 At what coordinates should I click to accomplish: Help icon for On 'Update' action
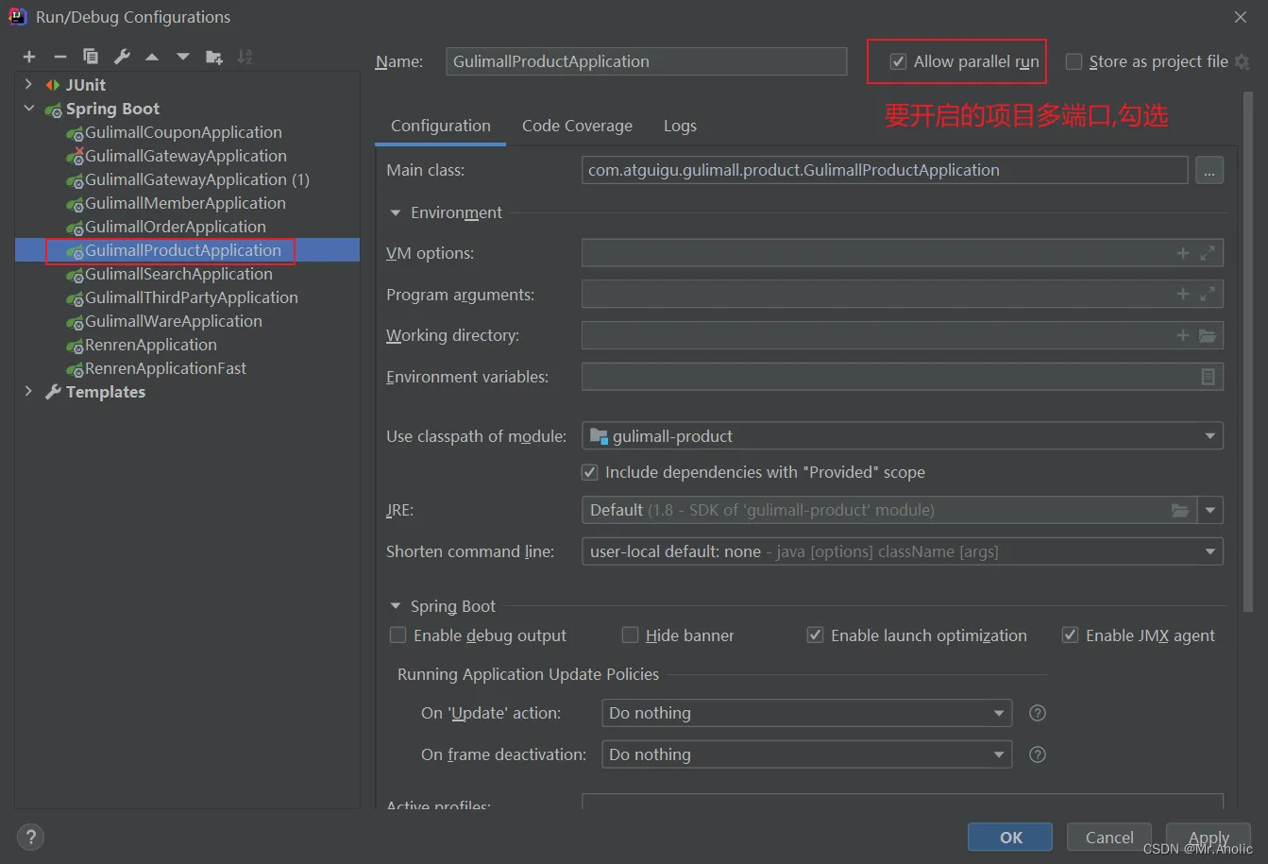point(1038,713)
